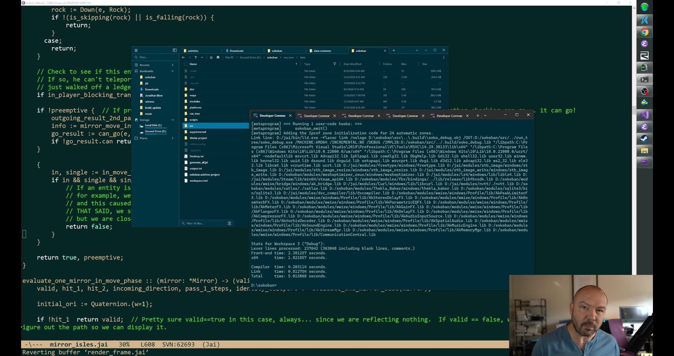Open a new terminal tab with plus

point(478,116)
